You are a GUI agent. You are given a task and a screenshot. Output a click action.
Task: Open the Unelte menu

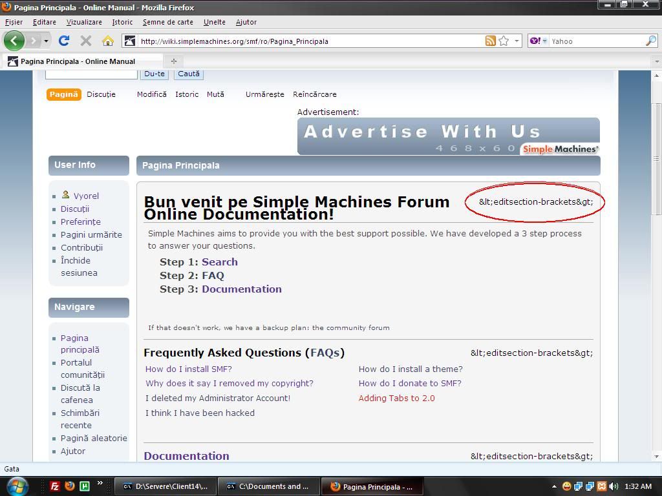[215, 22]
